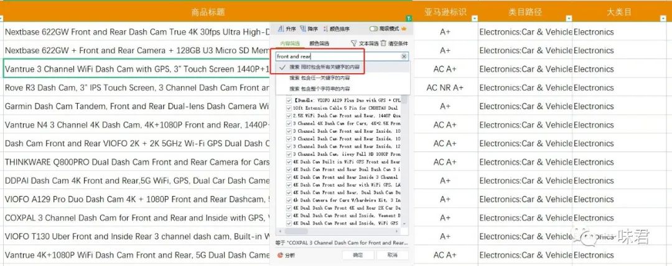Open the analysis (分析) chart icon
Screen dimensions: 672x266
280,255
